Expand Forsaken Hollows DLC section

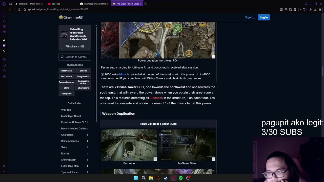click(75, 122)
